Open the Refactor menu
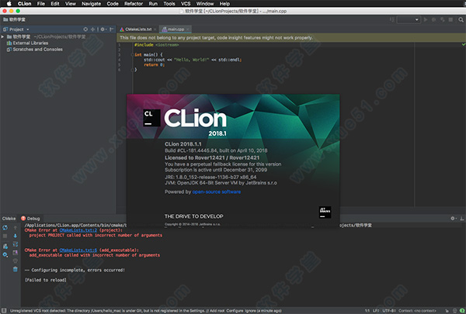Screen dimensions: 466x314 pyautogui.click(x=134, y=4)
